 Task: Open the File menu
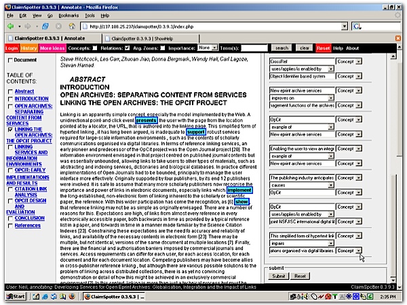(x=10, y=16)
